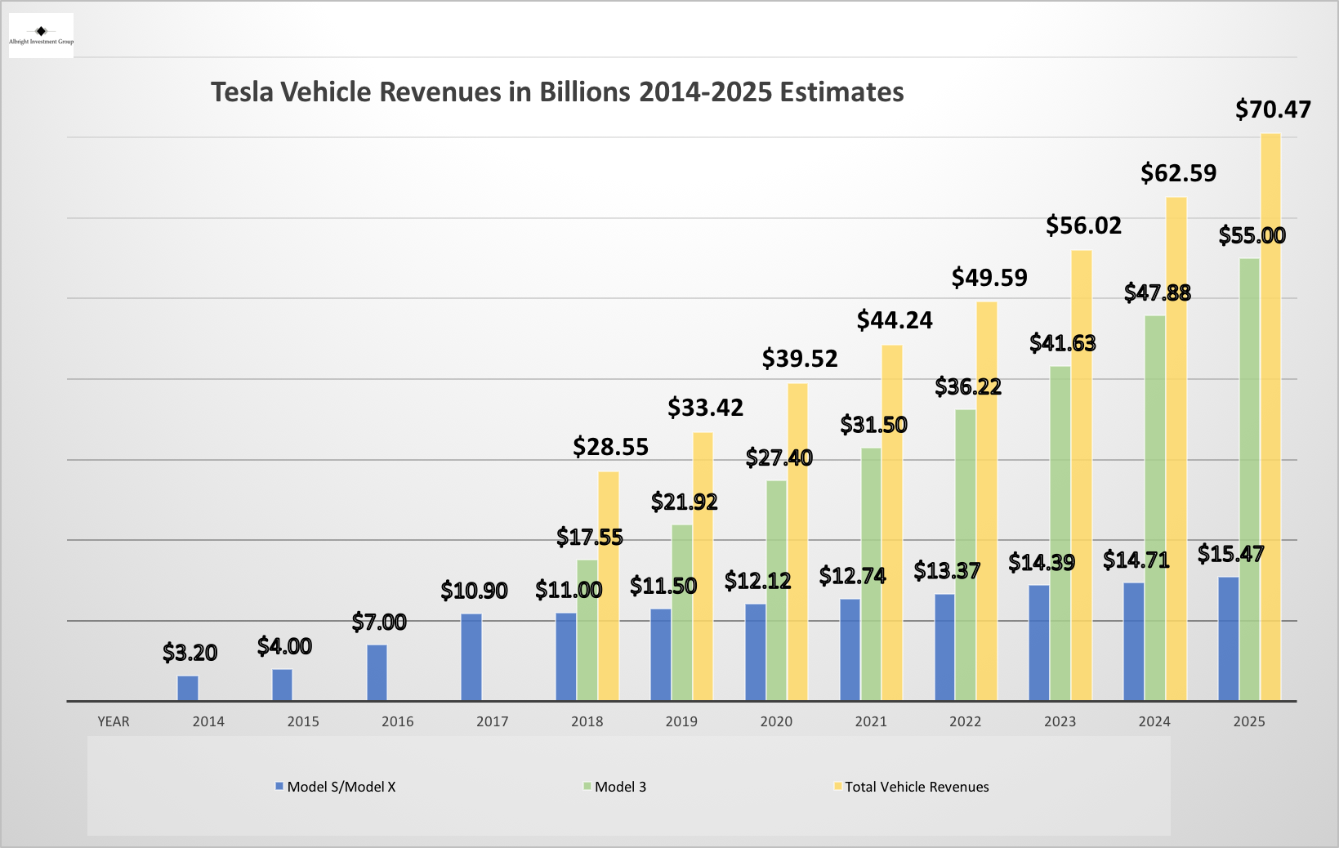
Task: Click the 2020 axis label
Action: click(776, 721)
